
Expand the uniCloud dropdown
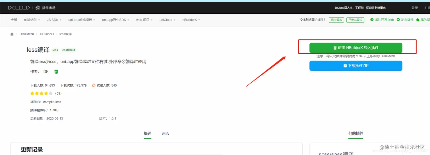[x=167, y=20]
